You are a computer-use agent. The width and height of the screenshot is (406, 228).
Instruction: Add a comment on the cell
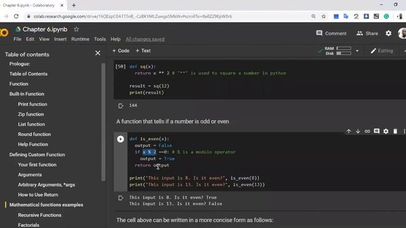[376, 131]
